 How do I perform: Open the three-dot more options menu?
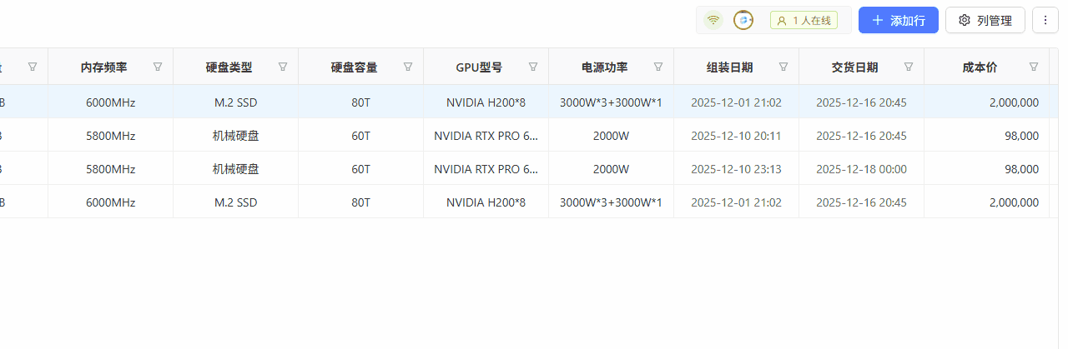click(x=1045, y=20)
